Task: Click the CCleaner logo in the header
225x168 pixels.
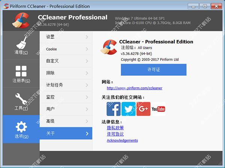Action: 21,20
